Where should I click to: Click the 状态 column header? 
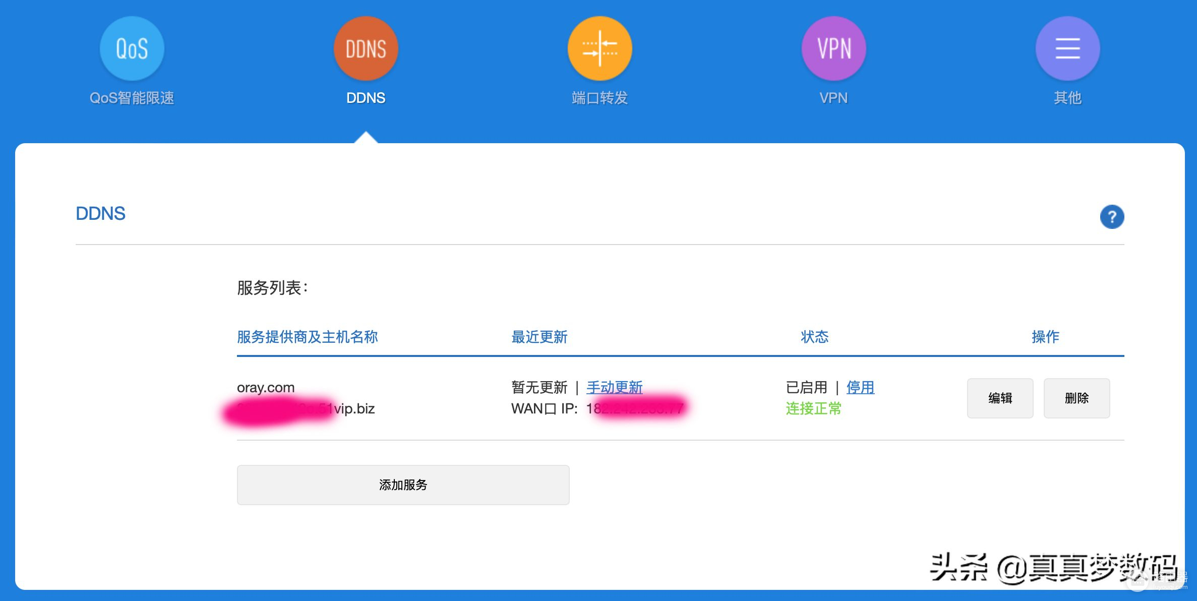(x=814, y=337)
